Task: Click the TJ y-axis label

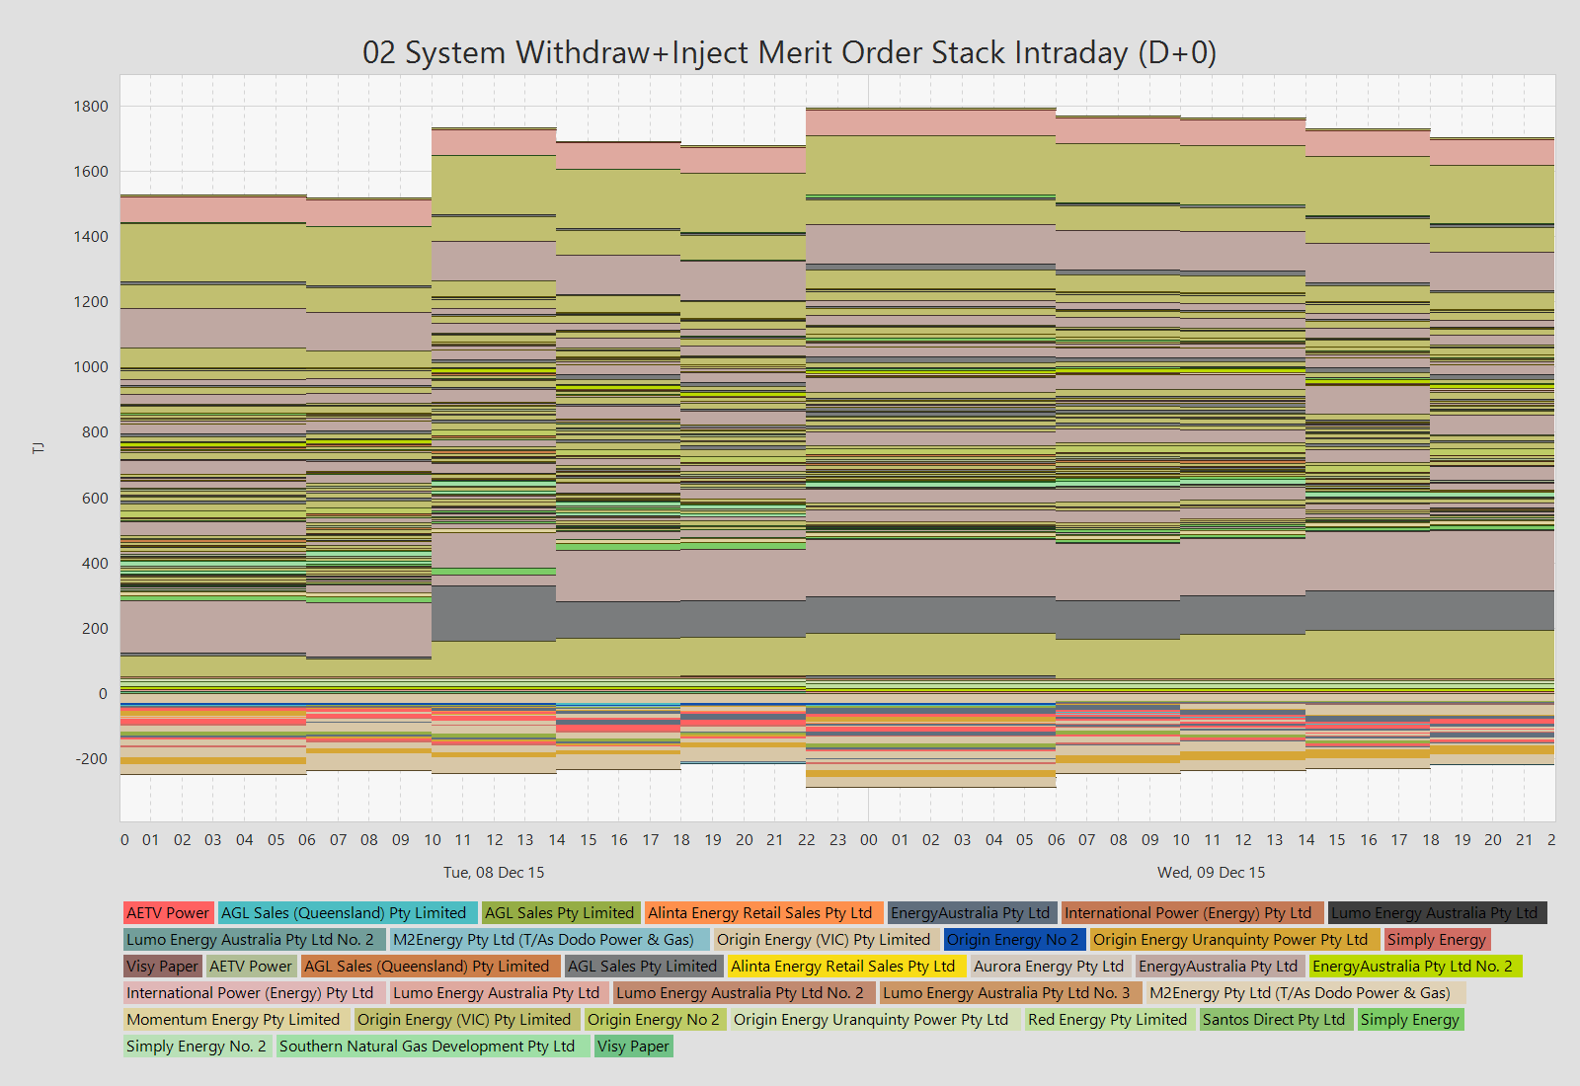Action: [39, 448]
